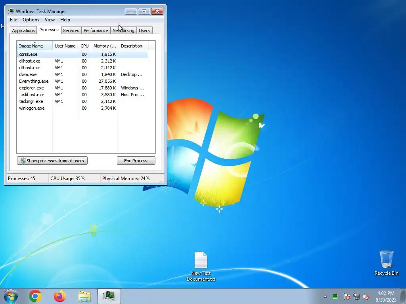Click the 17,880 K memory value
The width and height of the screenshot is (406, 304).
pos(107,88)
